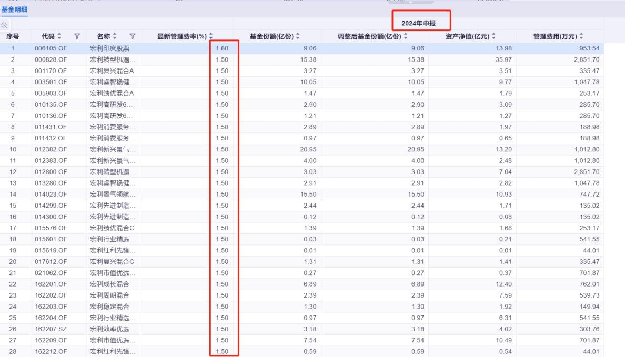Click the sort icon on 管理费用(万元)
This screenshot has width=625, height=357.
pos(580,37)
